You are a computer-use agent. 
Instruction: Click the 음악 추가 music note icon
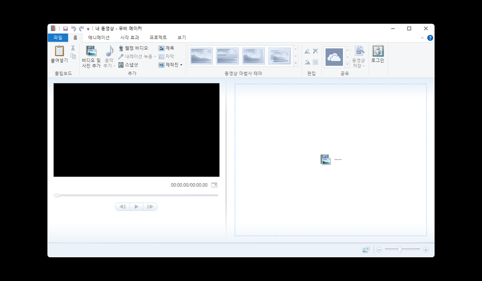110,51
